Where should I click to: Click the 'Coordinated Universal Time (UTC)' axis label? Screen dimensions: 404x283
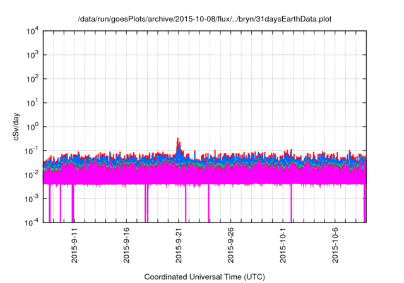205,277
